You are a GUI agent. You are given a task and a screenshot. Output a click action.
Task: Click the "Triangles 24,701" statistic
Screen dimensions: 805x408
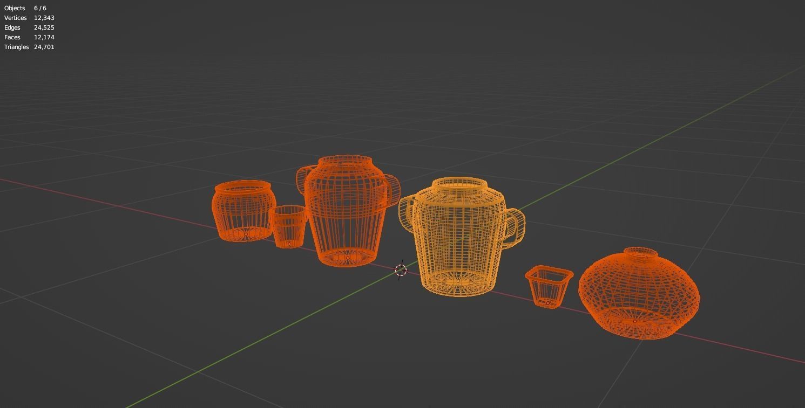click(29, 47)
